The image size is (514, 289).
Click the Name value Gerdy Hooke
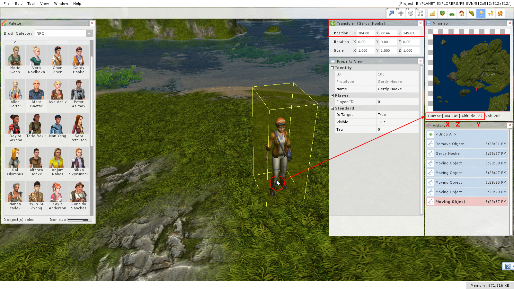tap(397, 89)
